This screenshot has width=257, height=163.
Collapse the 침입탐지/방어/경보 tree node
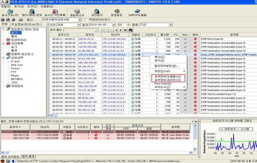pos(3,29)
